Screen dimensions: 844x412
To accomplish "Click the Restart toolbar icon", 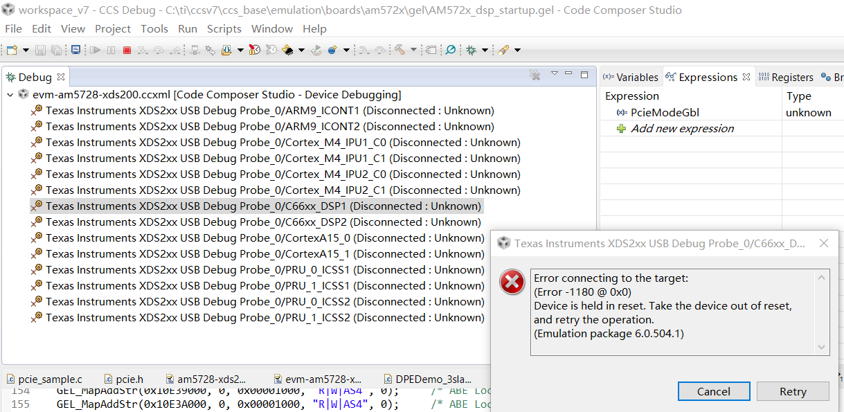I will click(316, 50).
